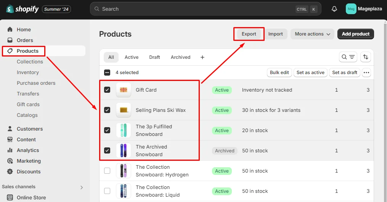Click the Home icon in sidebar

[10, 29]
